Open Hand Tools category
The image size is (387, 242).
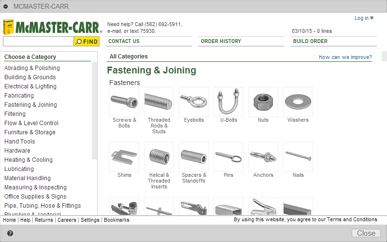coord(20,142)
